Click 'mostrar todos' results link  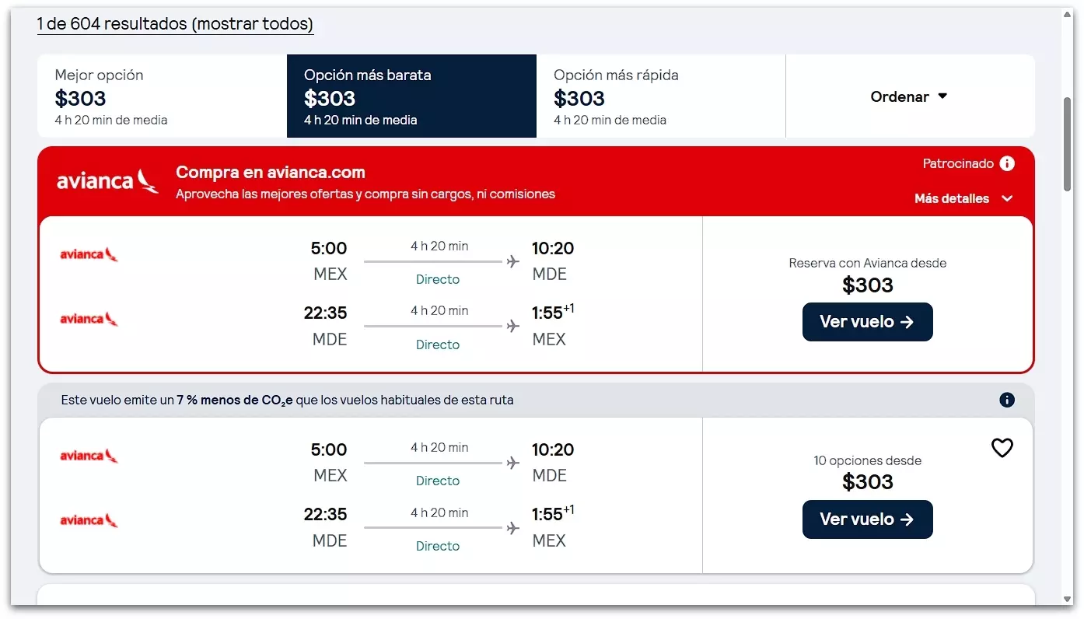click(253, 24)
